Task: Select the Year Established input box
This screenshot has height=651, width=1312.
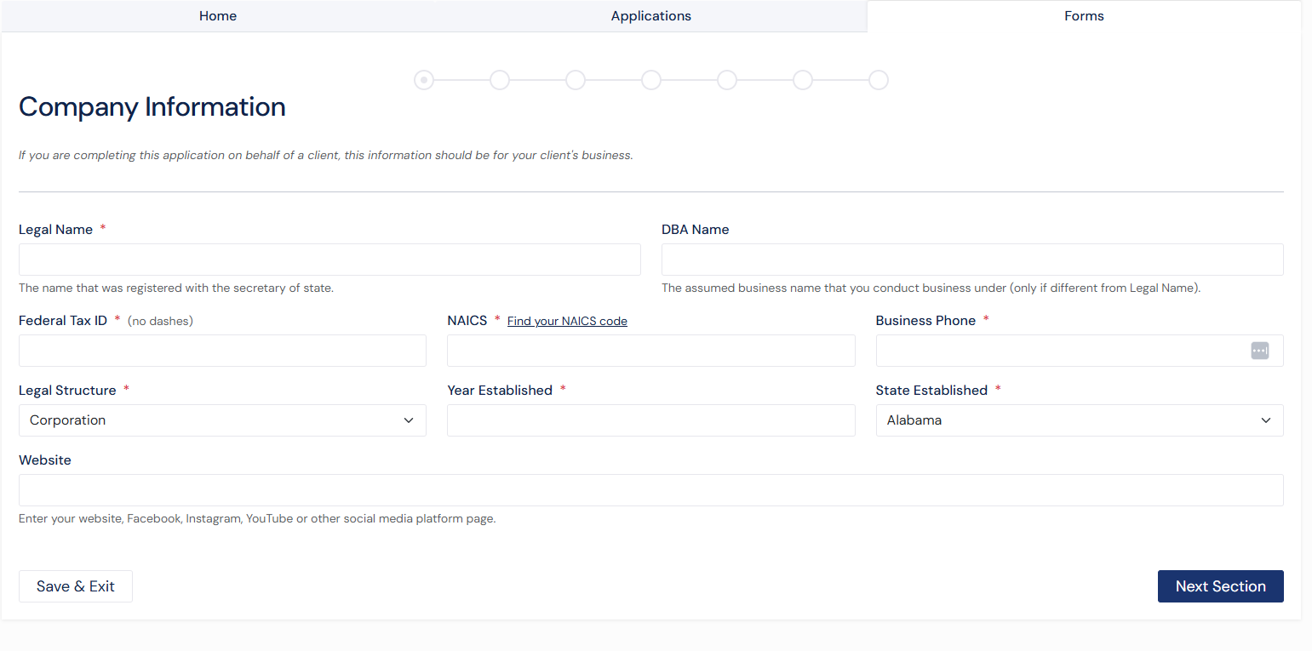Action: [650, 420]
